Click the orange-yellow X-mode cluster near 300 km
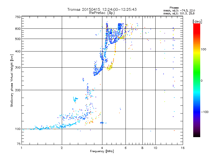The image size is (215, 161). [110, 67]
